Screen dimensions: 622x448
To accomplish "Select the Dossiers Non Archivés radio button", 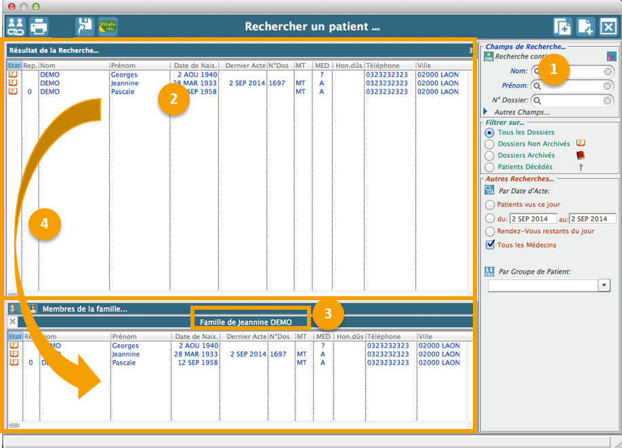I will pyautogui.click(x=490, y=144).
